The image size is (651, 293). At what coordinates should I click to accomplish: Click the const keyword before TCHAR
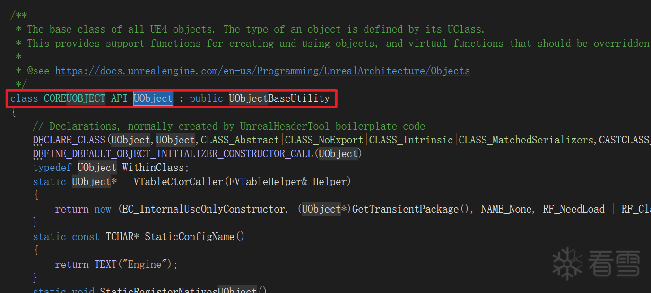(86, 237)
